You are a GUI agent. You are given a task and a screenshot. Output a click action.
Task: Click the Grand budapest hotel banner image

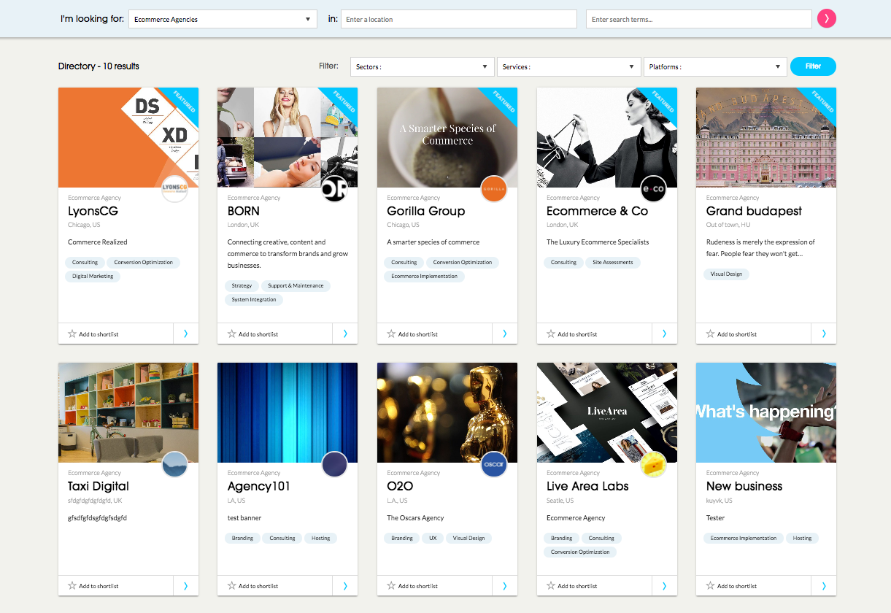point(766,137)
